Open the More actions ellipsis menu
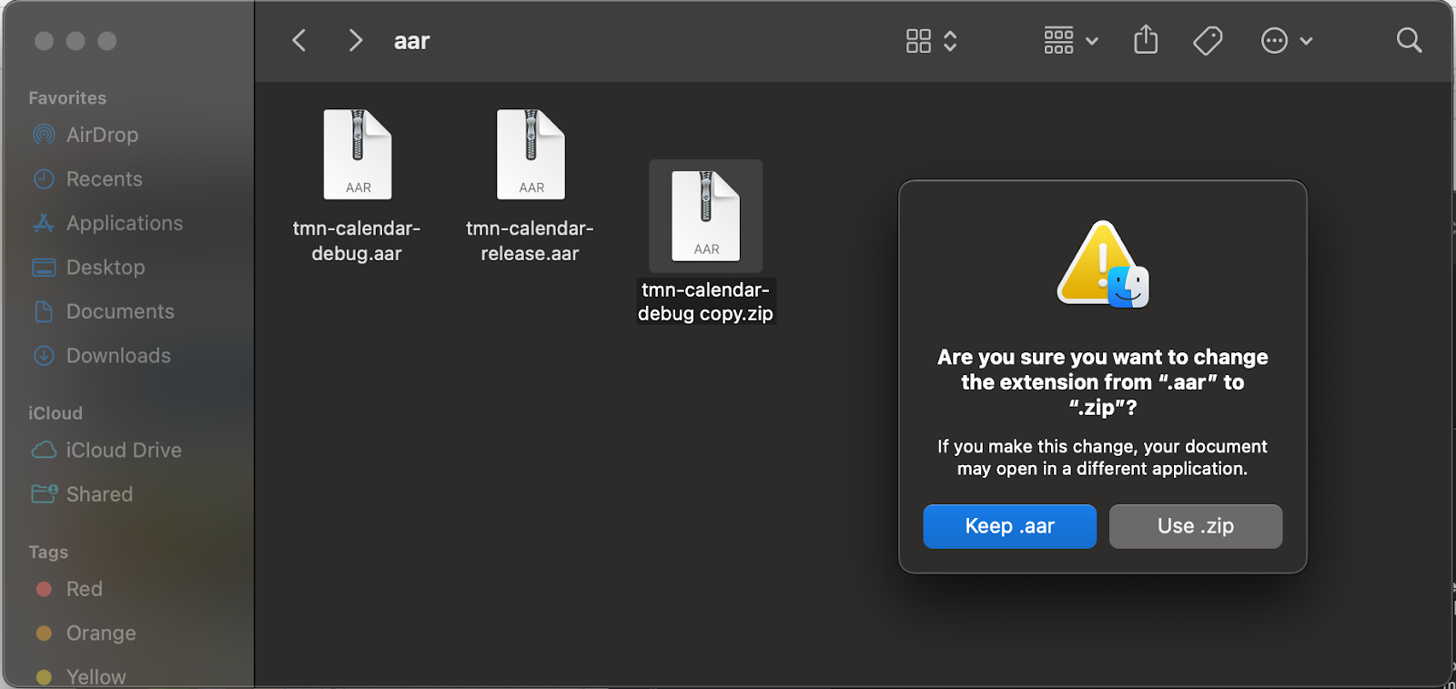Viewport: 1456px width, 689px height. pos(1286,41)
